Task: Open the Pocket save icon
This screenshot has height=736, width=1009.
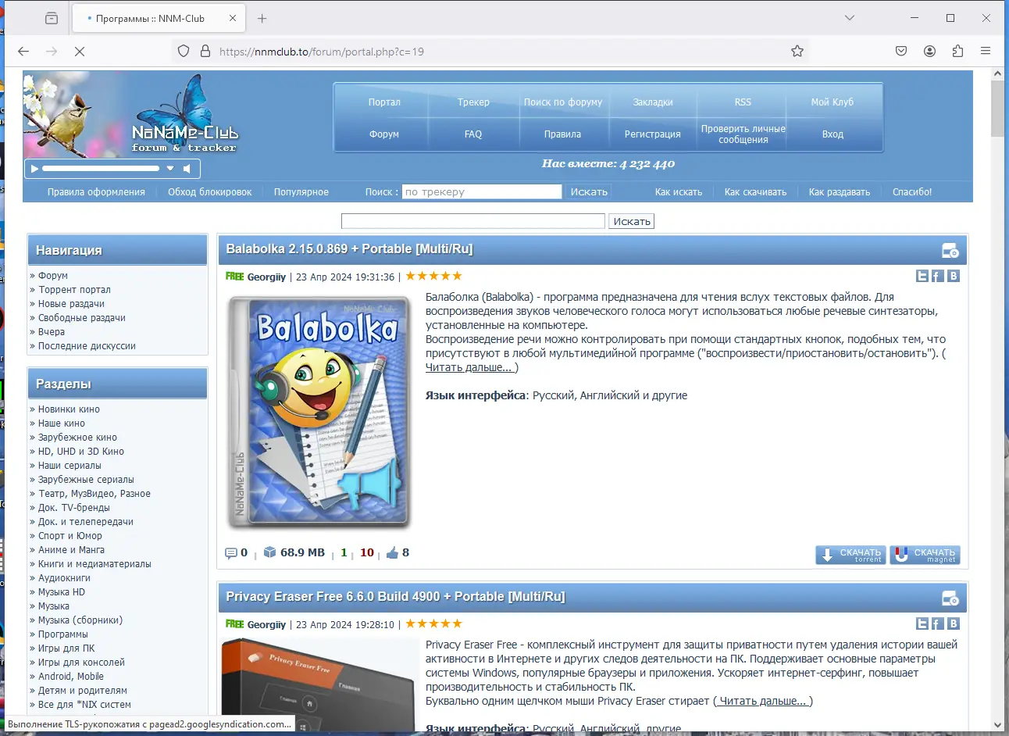Action: pos(901,51)
